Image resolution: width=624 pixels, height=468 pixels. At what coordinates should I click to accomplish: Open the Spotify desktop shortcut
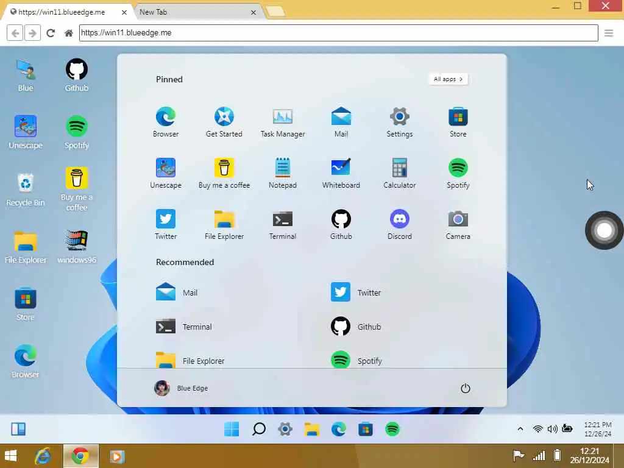point(76,132)
